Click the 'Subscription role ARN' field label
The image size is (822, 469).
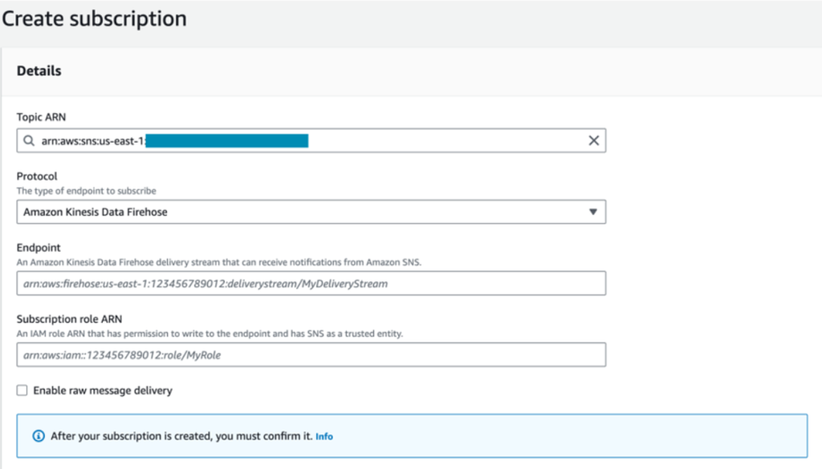69,318
